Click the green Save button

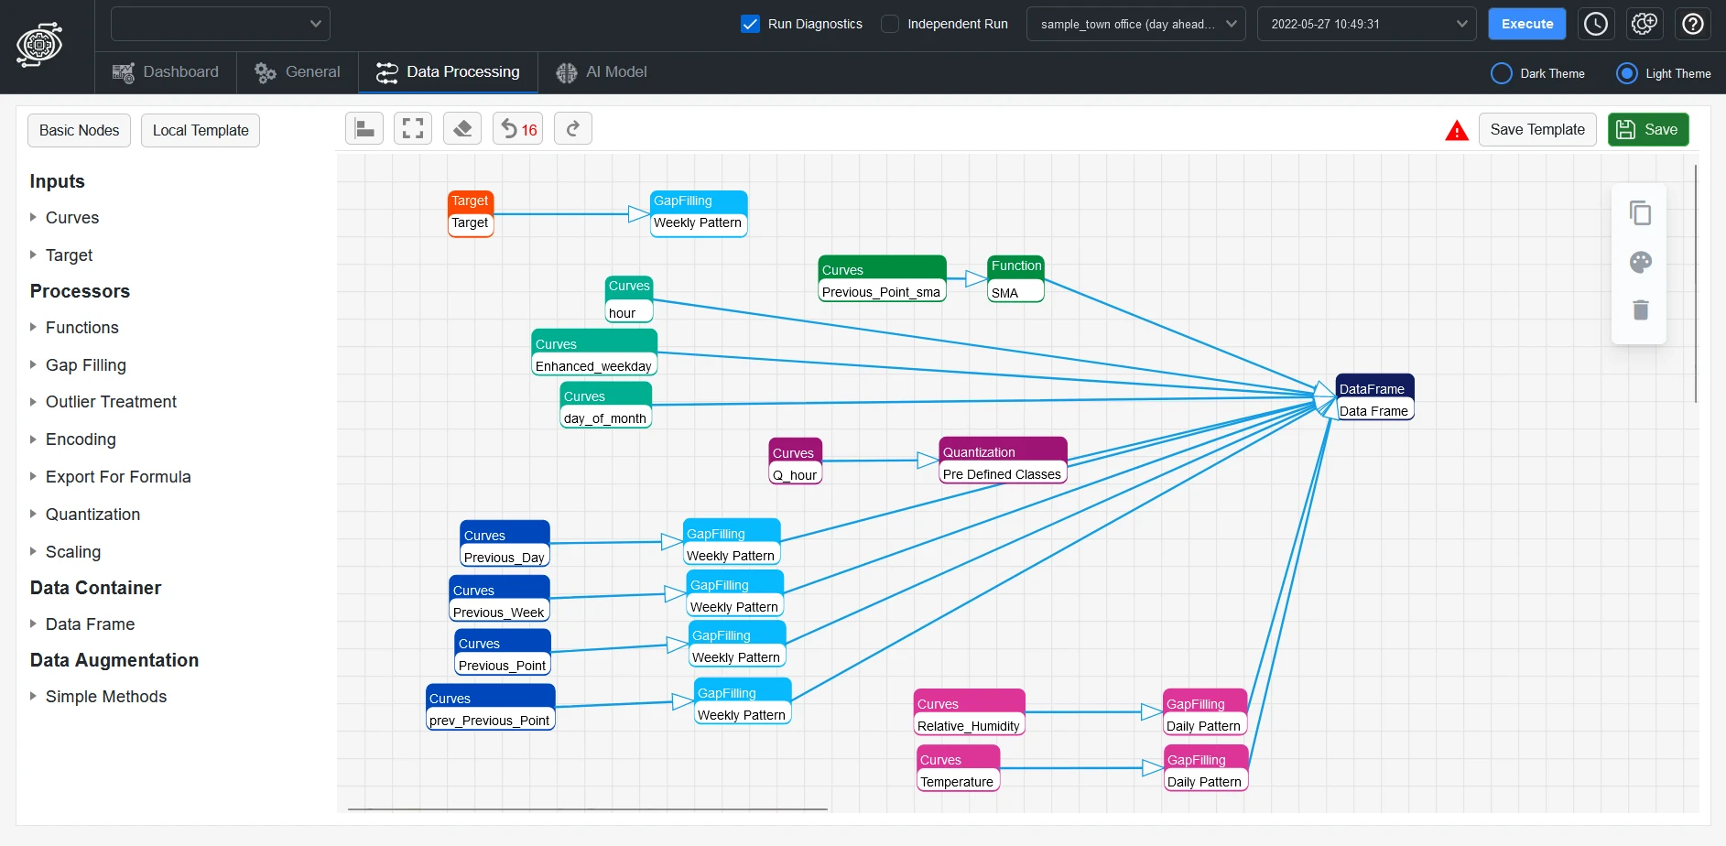1648,129
